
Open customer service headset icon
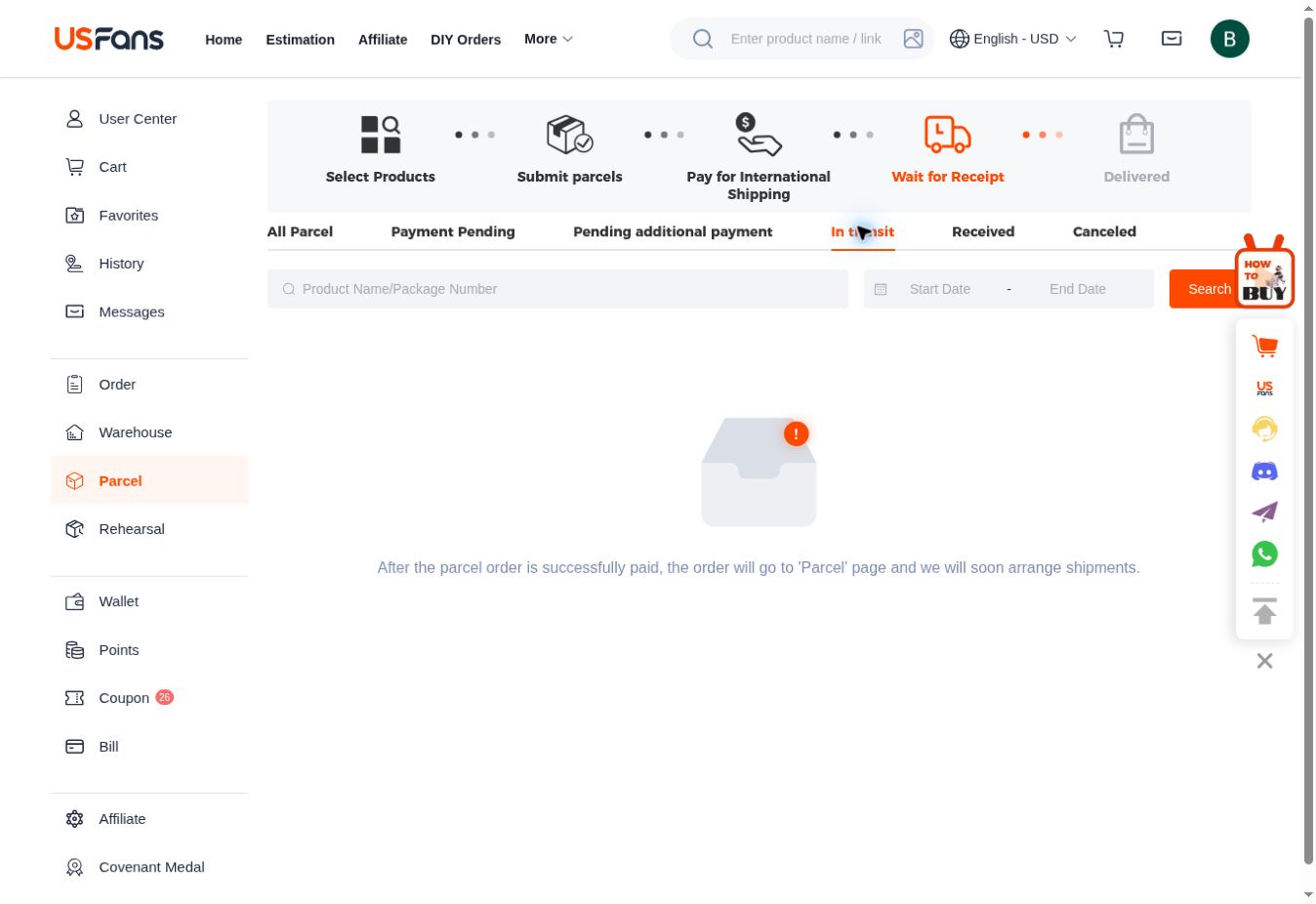pos(1264,430)
